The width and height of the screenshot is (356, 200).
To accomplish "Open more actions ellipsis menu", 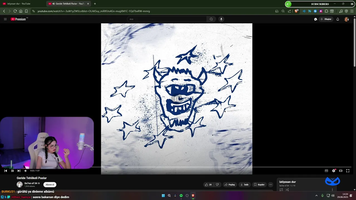I will (271, 185).
